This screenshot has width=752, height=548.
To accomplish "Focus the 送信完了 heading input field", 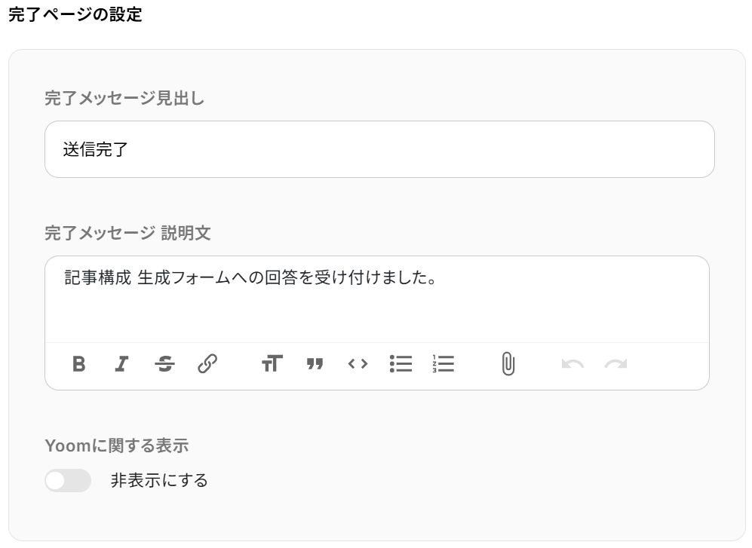I will click(379, 149).
